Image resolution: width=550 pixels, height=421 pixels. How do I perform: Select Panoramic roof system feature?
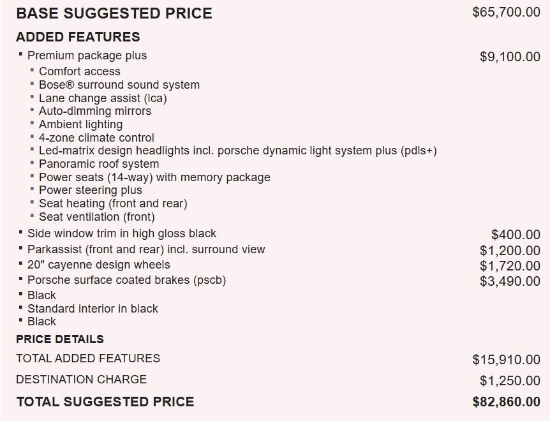(99, 164)
